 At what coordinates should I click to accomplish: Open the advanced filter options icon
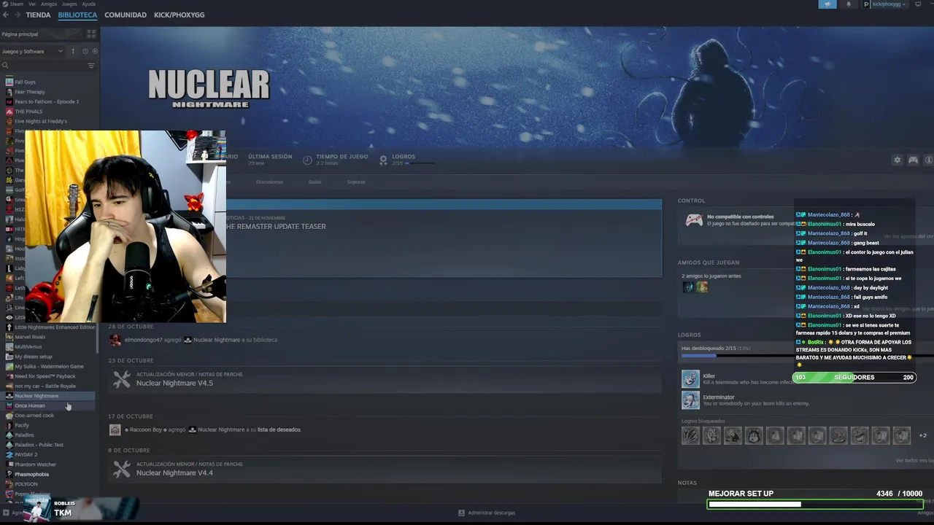click(91, 66)
